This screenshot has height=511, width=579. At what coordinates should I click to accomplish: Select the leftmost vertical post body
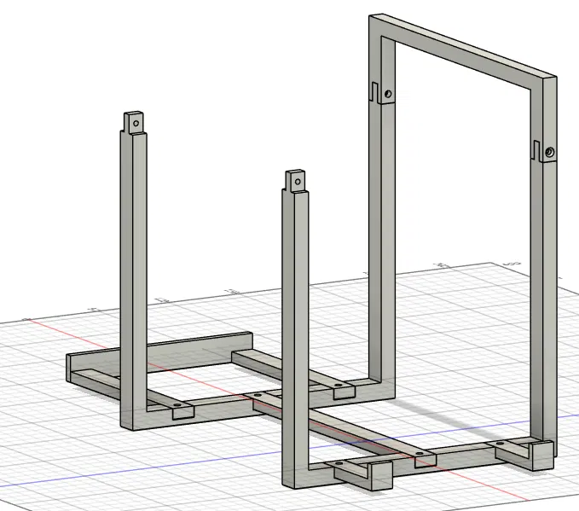click(x=134, y=279)
